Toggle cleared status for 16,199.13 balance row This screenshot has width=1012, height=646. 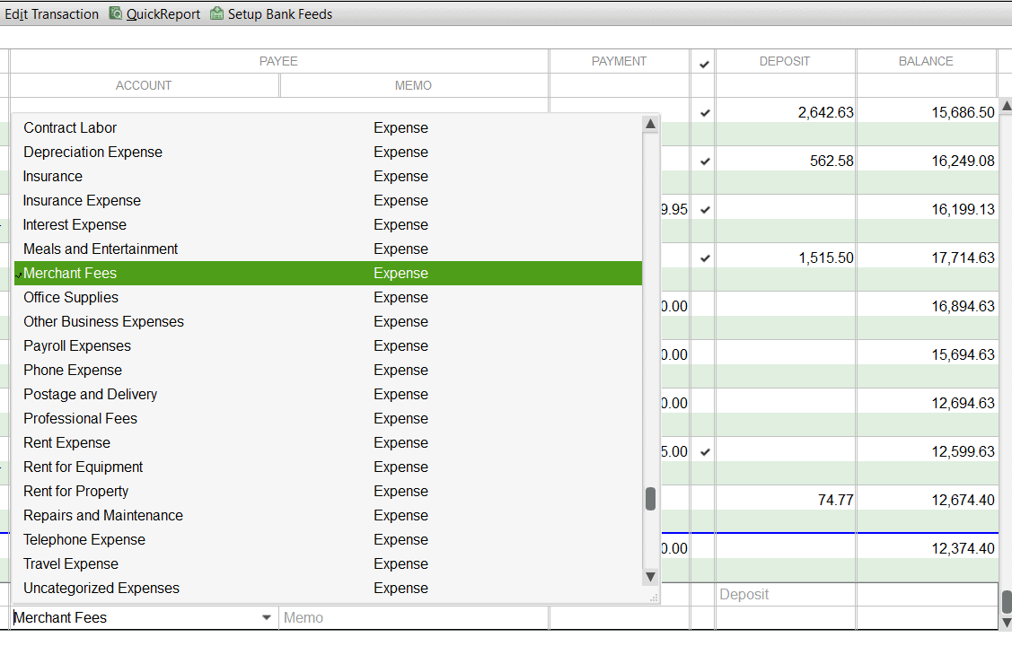pos(705,210)
